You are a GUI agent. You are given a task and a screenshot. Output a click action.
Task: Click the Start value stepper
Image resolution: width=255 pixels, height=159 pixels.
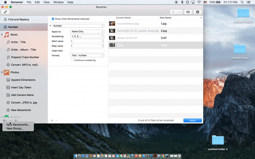103,41
